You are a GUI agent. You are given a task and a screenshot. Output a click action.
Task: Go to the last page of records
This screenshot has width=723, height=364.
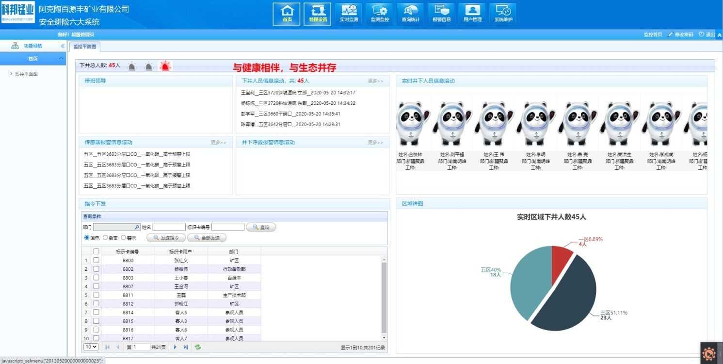point(186,347)
